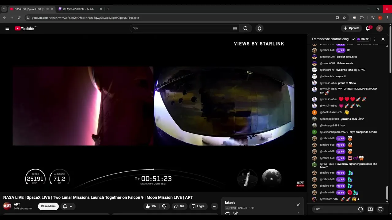Open the browser media control icon
The height and width of the screenshot is (220, 392).
pos(373,18)
